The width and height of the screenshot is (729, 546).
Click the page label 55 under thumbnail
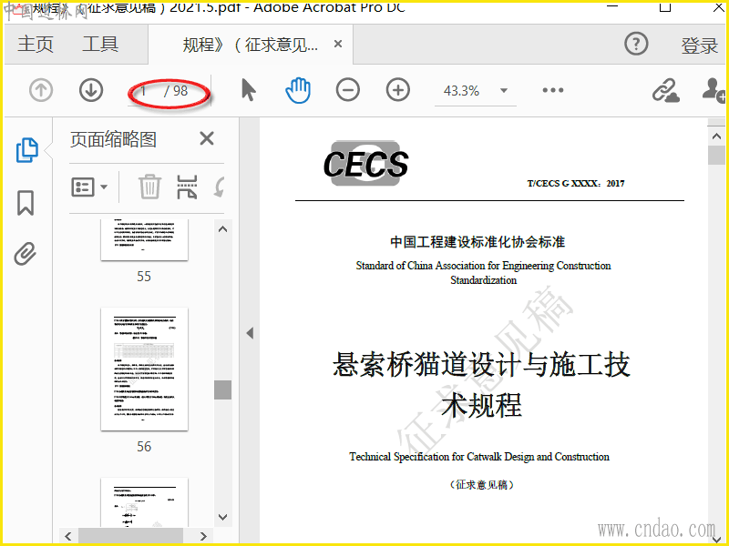pyautogui.click(x=144, y=277)
